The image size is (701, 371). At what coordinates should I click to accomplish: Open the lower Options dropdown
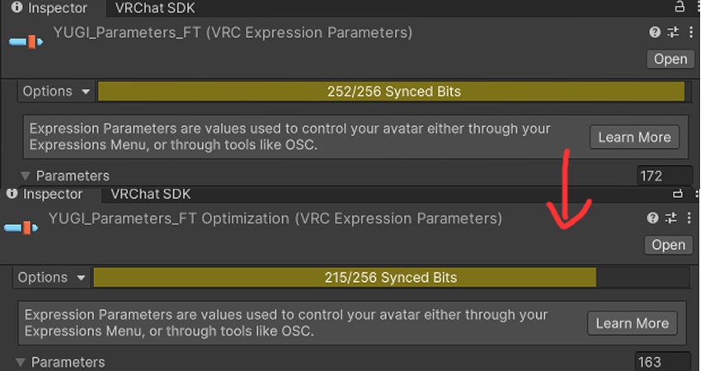pos(52,278)
